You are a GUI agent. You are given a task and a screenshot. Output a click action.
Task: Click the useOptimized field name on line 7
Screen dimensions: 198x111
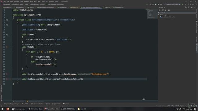[54, 25]
